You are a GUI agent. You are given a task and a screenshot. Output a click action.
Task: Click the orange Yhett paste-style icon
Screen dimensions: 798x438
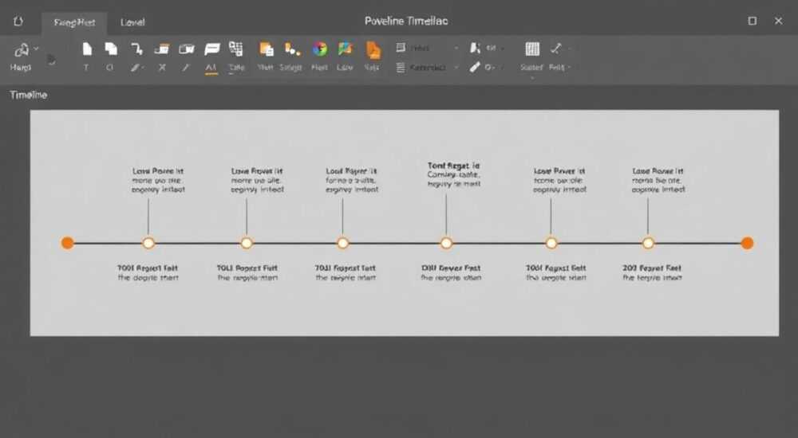[267, 49]
